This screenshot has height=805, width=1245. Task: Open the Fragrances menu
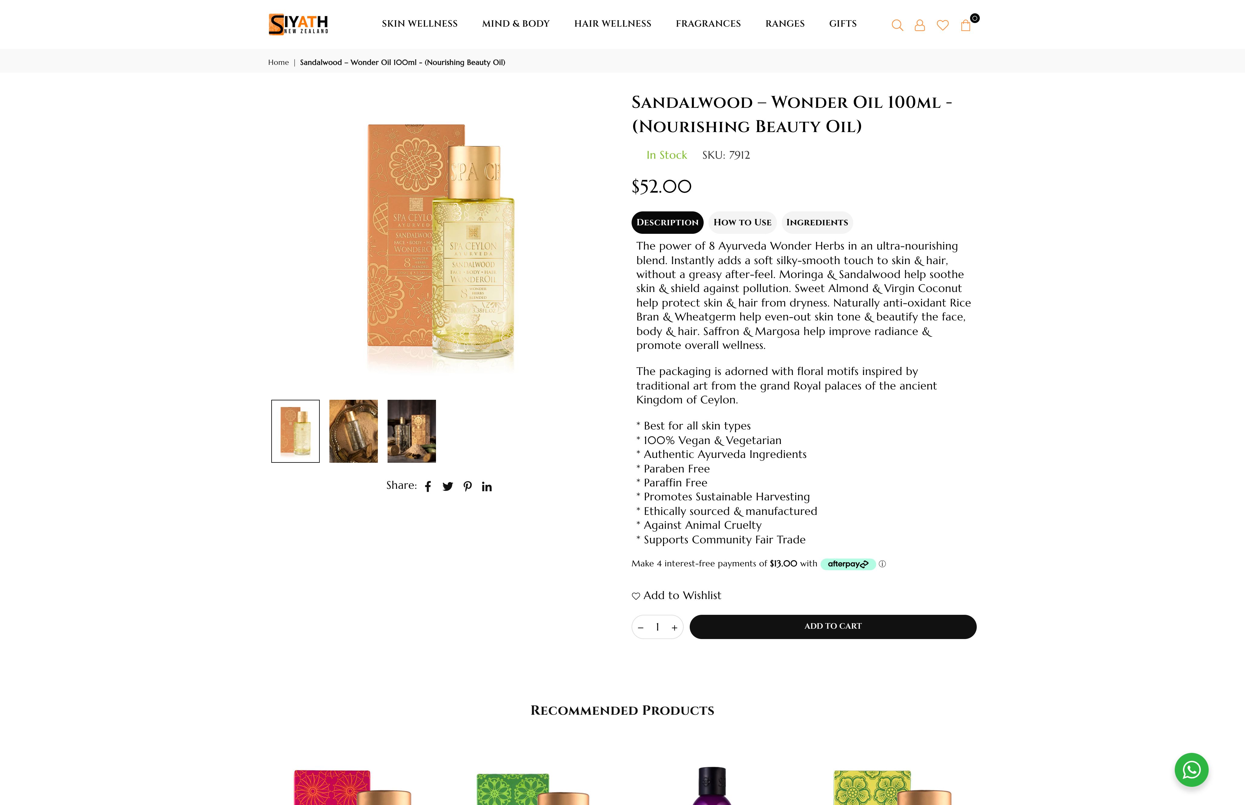click(x=708, y=24)
